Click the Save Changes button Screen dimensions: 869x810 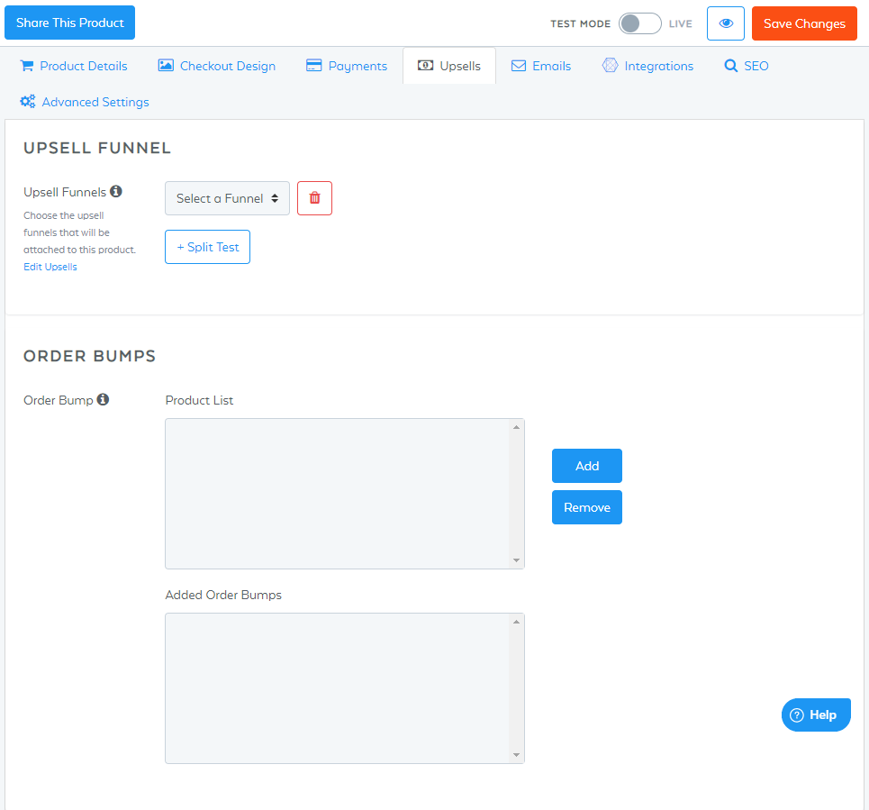pyautogui.click(x=804, y=23)
